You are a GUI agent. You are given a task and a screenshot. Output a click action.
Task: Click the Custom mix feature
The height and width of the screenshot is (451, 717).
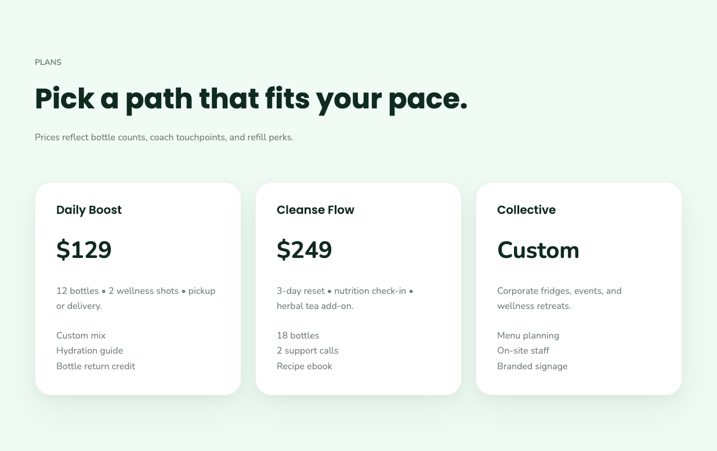coord(81,336)
